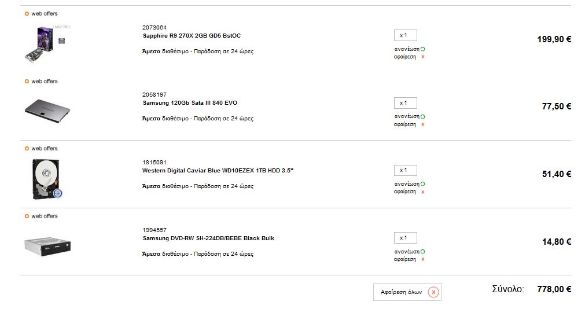The image size is (585, 309).
Task: Click the Sapphire graphics card thumbnail
Action: click(47, 45)
